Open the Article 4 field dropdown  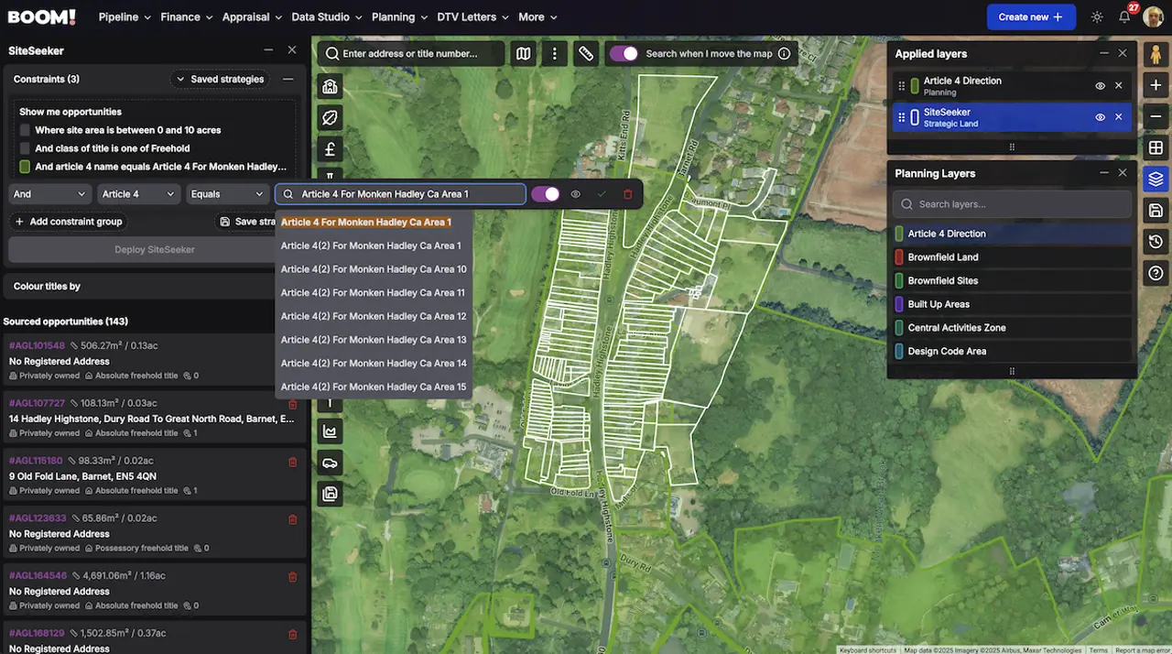[137, 194]
